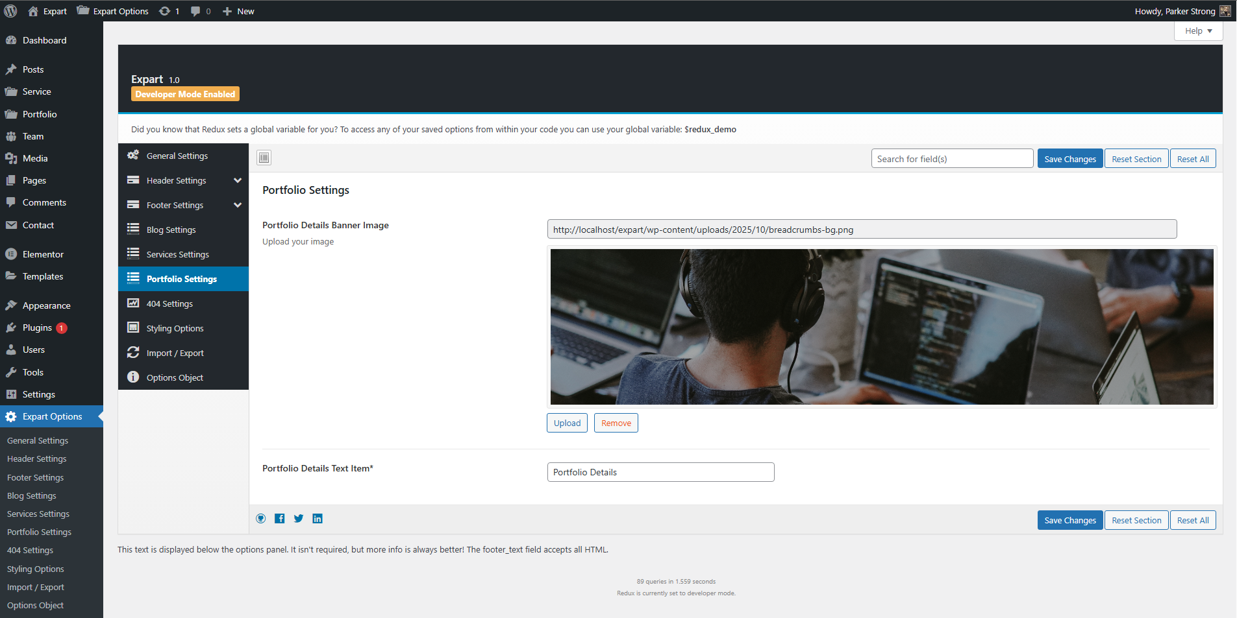The image size is (1237, 618).
Task: Click the comments bubble icon in admin bar
Action: [195, 11]
